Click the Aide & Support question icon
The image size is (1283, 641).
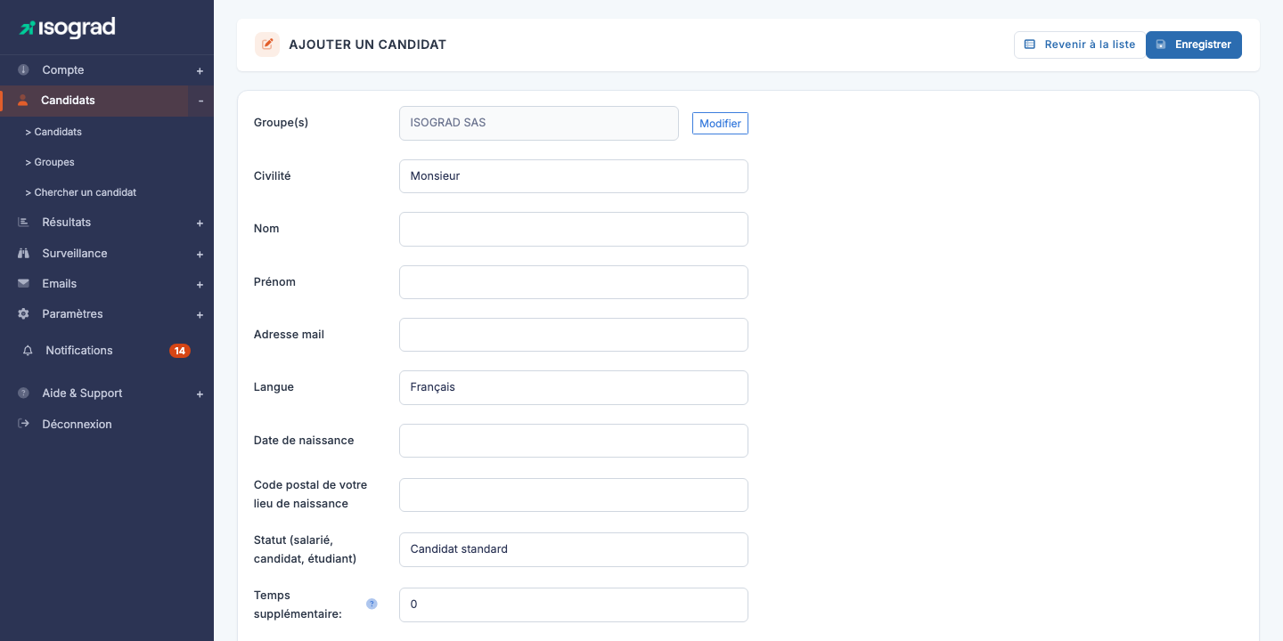point(23,393)
